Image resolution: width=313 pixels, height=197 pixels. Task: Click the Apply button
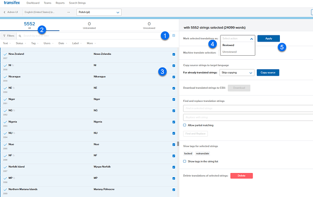(269, 38)
